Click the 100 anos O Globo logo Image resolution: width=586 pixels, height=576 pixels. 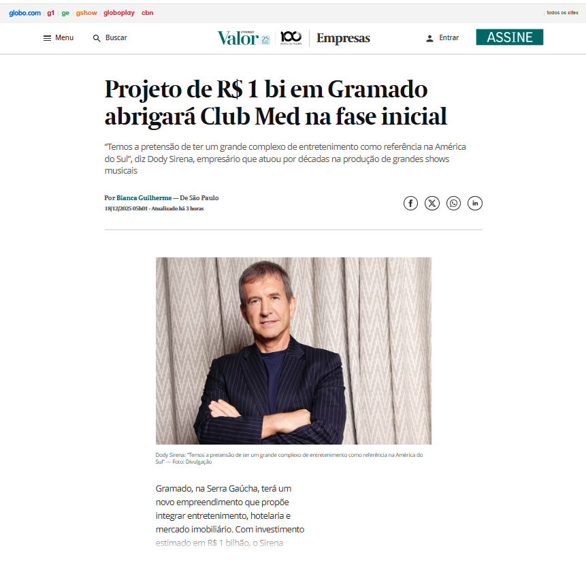[291, 37]
